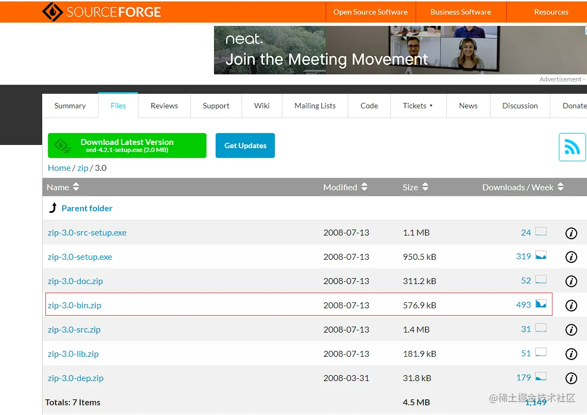The image size is (587, 415).
Task: Download zip-3.0-doc.zip file
Action: [75, 281]
